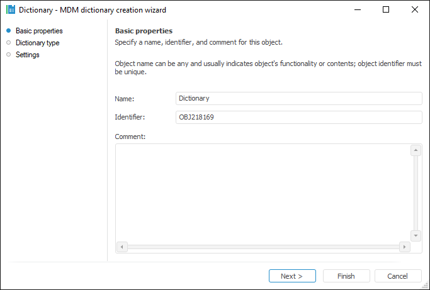The height and width of the screenshot is (290, 430).
Task: Click the Finish button
Action: tap(346, 276)
